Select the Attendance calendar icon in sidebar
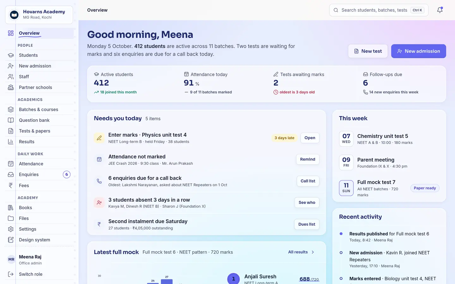The height and width of the screenshot is (284, 455). [11, 164]
